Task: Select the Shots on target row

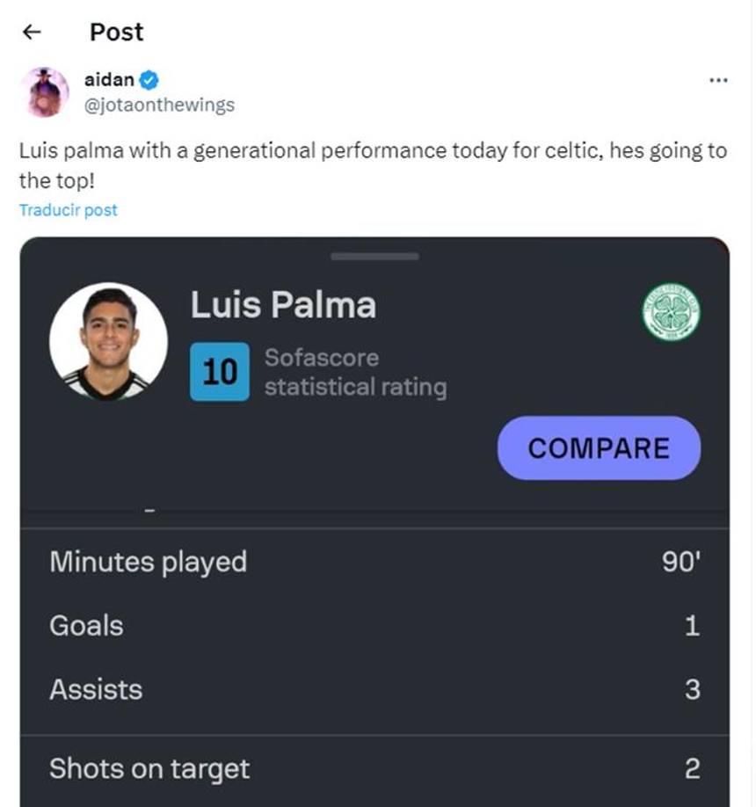Action: pos(374,769)
